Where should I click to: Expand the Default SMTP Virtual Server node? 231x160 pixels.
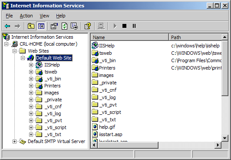click(14, 142)
